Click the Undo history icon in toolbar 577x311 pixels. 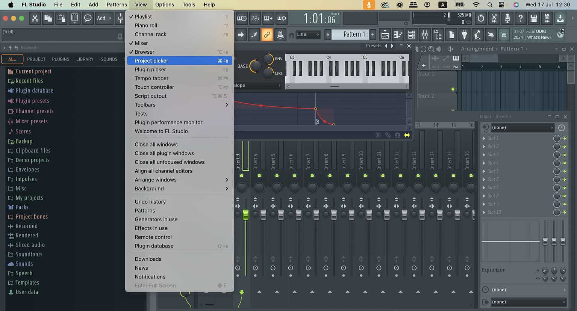click(481, 18)
